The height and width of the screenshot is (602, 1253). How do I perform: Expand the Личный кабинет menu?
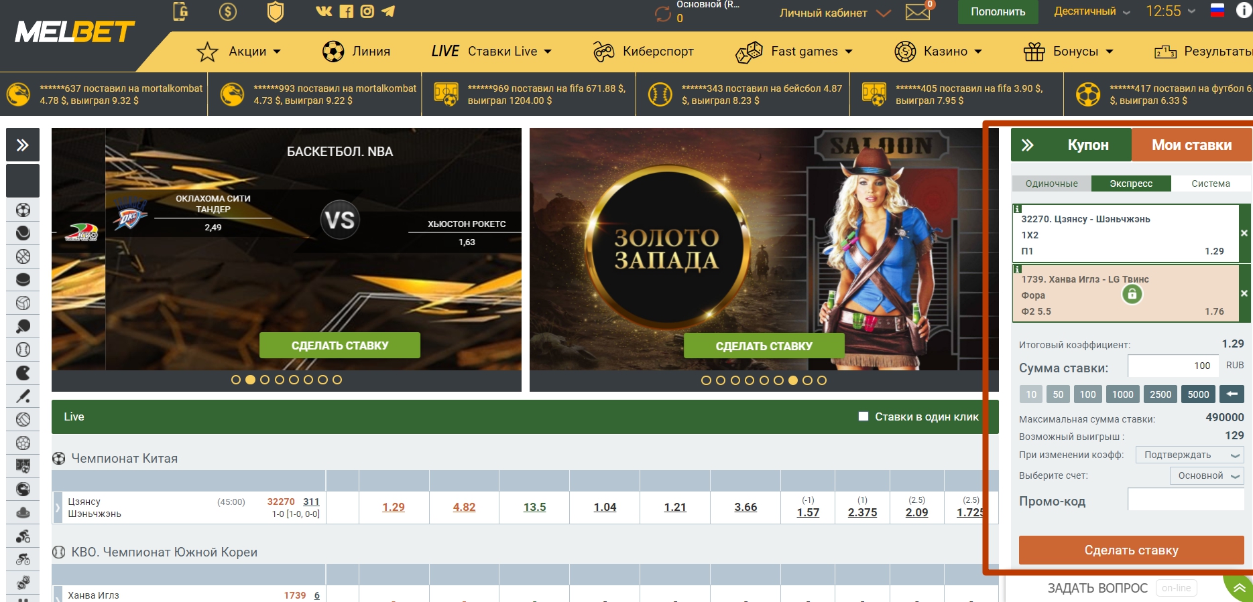pyautogui.click(x=835, y=13)
